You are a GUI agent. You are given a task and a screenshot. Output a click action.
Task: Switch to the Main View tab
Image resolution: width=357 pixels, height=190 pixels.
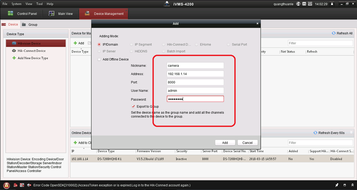tap(61, 14)
